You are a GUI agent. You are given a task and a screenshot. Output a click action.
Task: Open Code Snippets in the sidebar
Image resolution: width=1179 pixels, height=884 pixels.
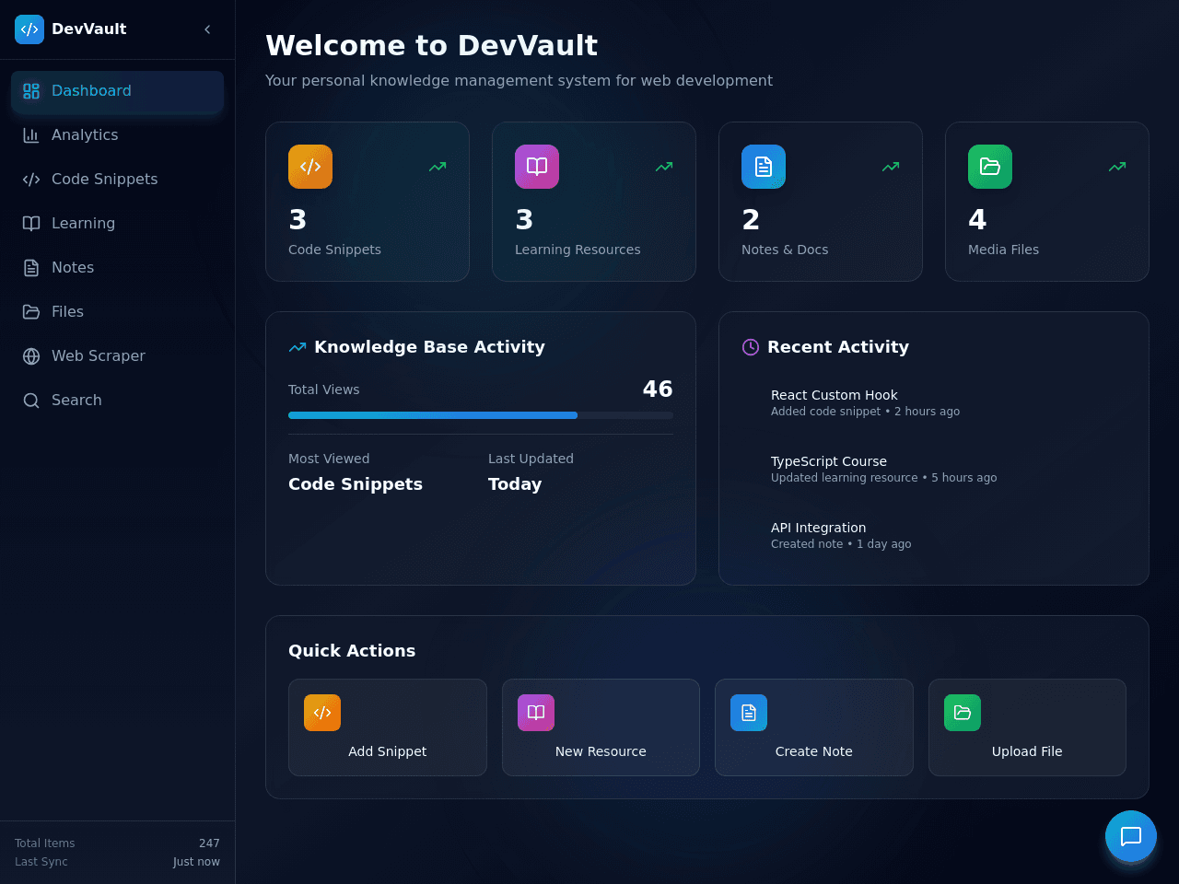[x=118, y=180]
